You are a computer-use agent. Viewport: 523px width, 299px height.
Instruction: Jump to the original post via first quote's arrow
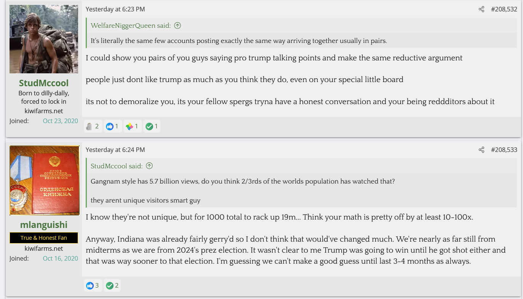click(178, 25)
